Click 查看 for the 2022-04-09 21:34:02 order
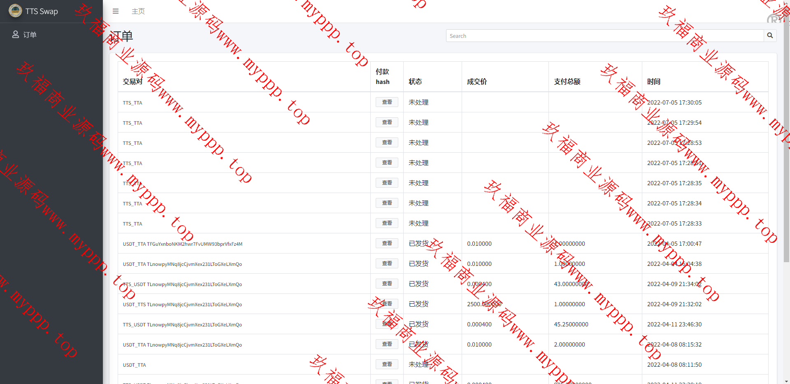 click(x=387, y=284)
